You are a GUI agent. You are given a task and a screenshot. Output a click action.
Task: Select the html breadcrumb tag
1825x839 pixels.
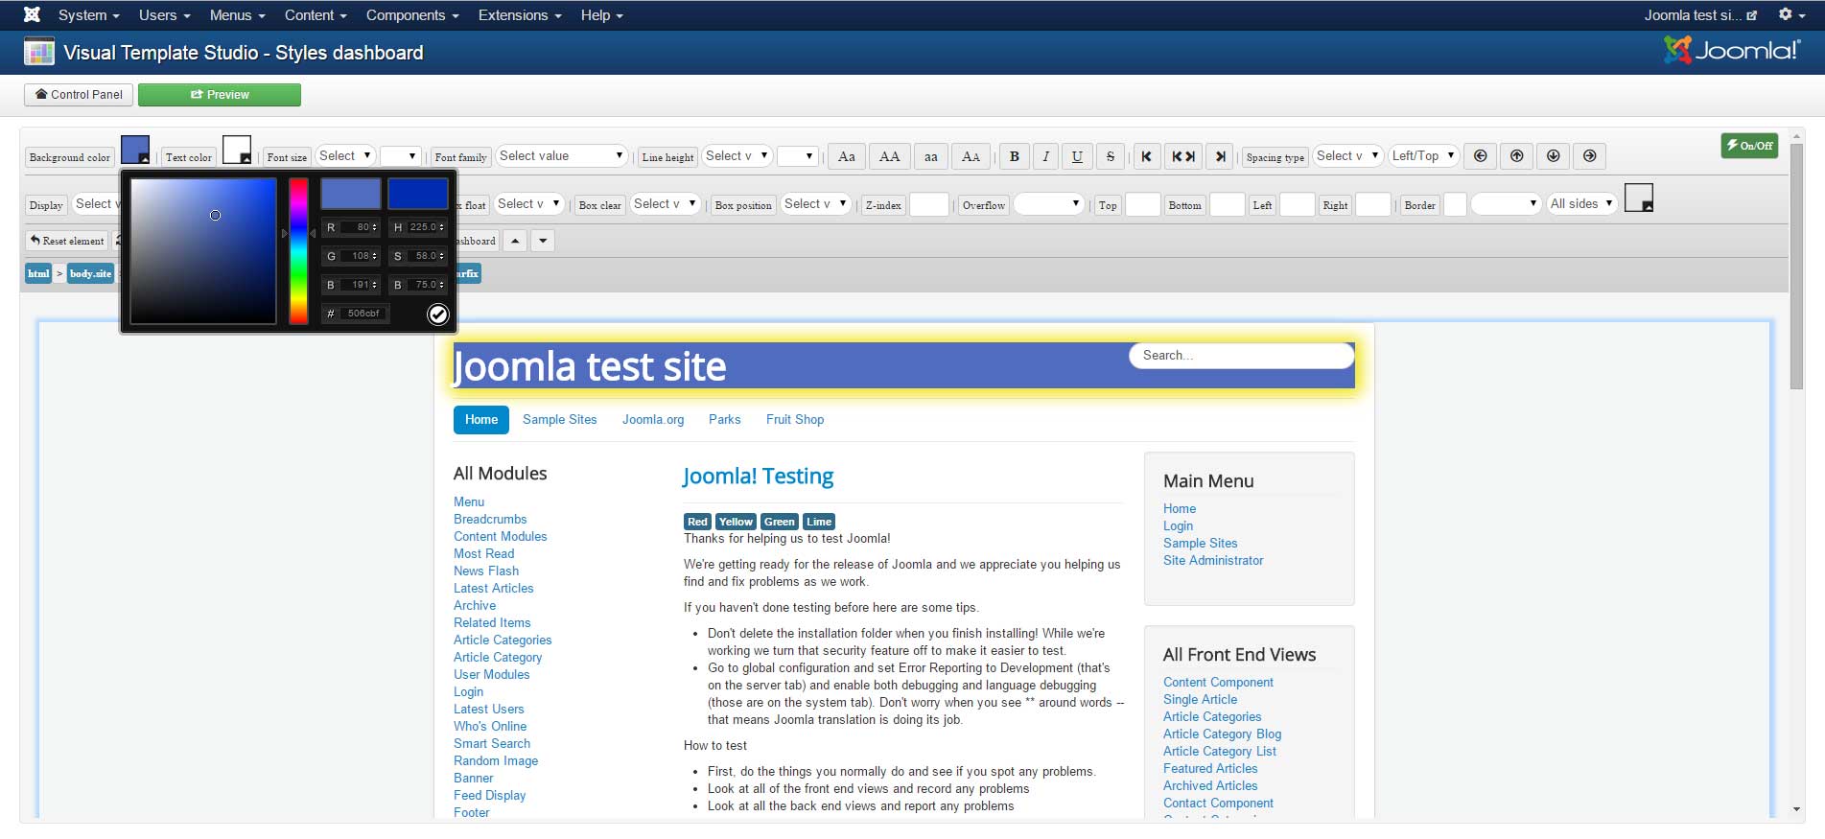pyautogui.click(x=38, y=273)
